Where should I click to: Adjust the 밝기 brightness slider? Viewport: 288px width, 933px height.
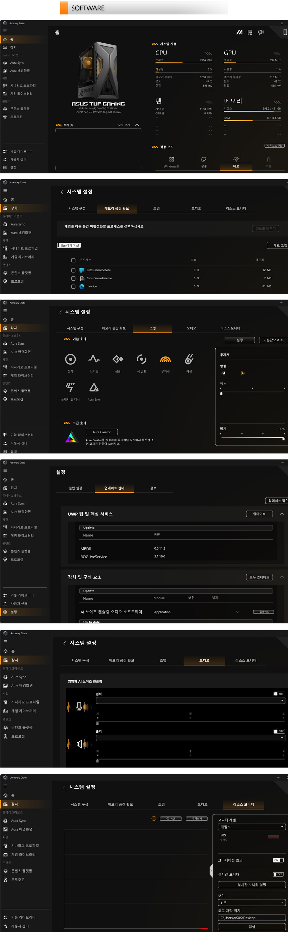pyautogui.click(x=252, y=438)
